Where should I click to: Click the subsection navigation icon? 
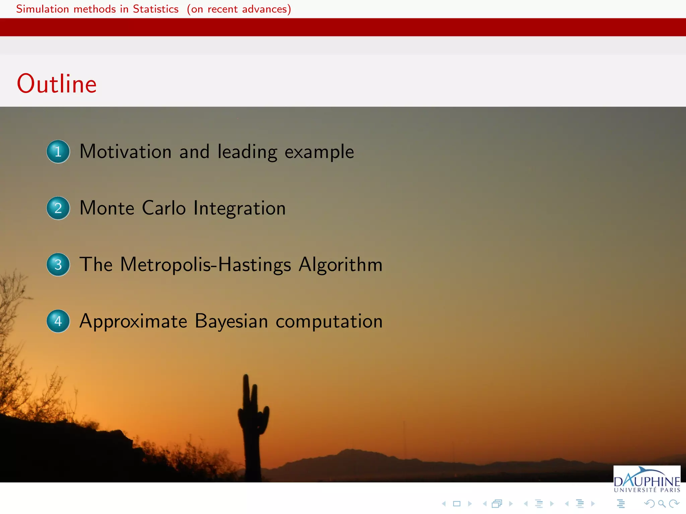coord(539,504)
